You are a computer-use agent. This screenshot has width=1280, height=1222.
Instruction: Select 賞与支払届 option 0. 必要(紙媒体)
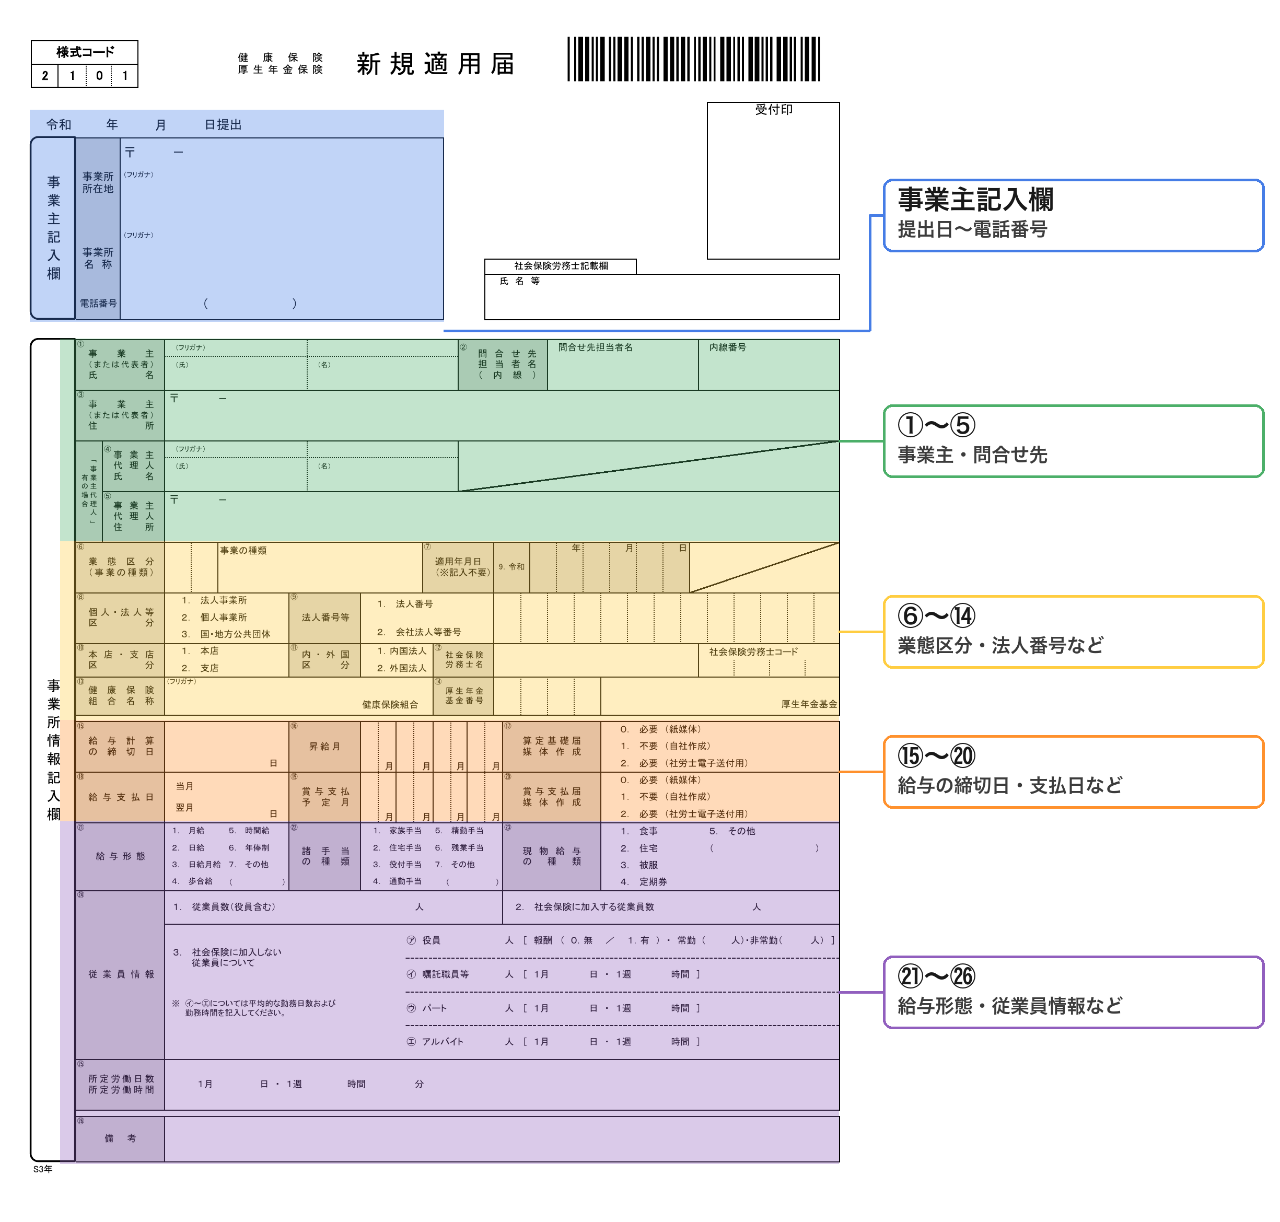pyautogui.click(x=660, y=779)
